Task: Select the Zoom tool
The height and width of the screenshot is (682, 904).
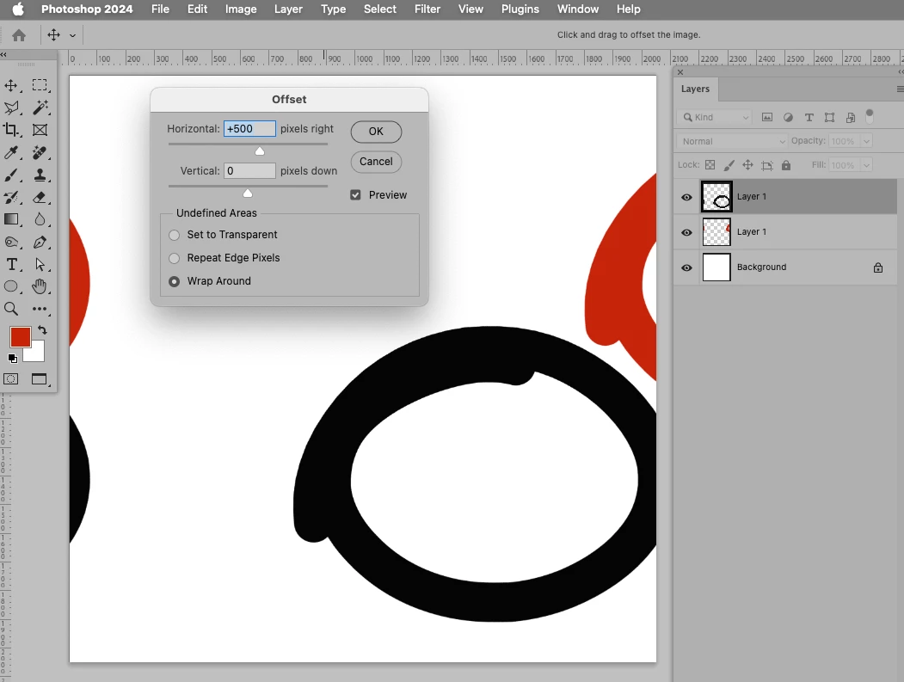Action: pyautogui.click(x=11, y=309)
